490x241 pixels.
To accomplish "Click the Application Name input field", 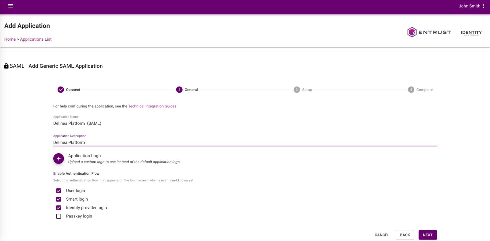I will (245, 123).
